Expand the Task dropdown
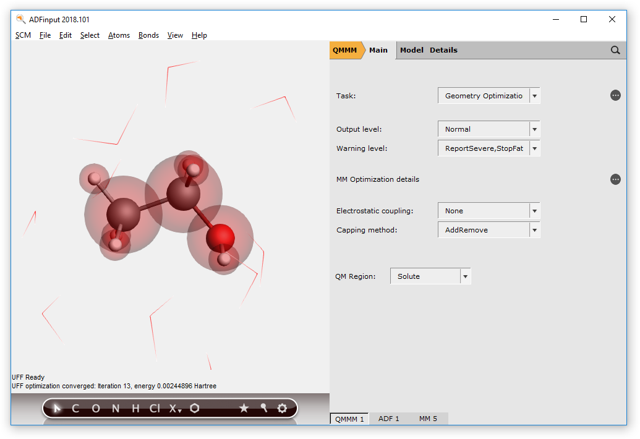 click(x=535, y=96)
